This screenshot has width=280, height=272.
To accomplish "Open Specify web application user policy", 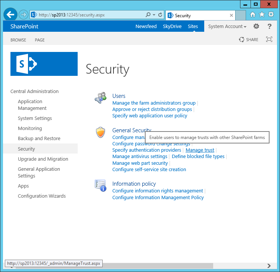I will (150, 115).
